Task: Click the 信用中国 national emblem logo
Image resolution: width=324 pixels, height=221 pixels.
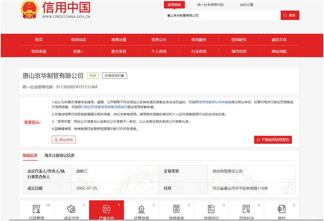Action: [x=29, y=9]
